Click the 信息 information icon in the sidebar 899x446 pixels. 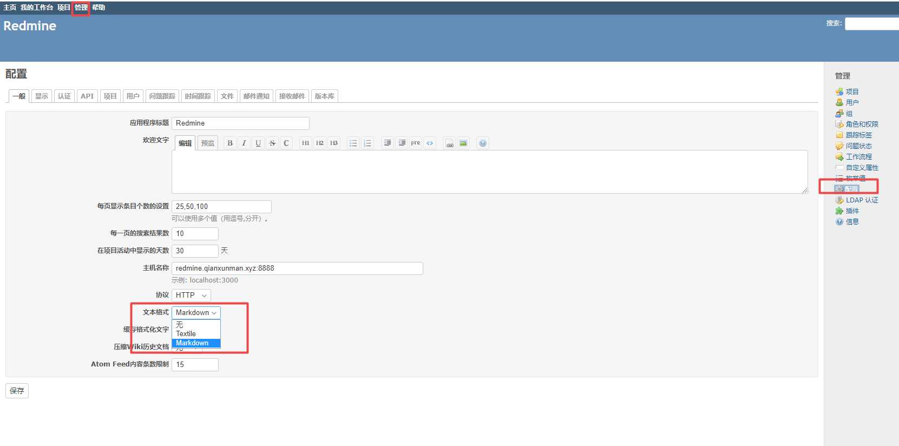click(x=839, y=221)
